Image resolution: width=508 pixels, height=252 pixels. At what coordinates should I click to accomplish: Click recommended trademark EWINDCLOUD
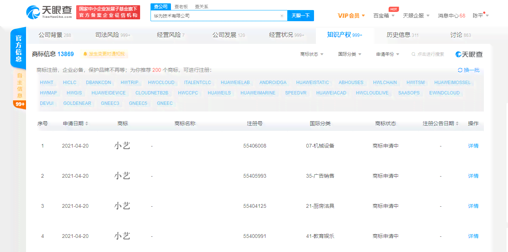click(x=444, y=93)
